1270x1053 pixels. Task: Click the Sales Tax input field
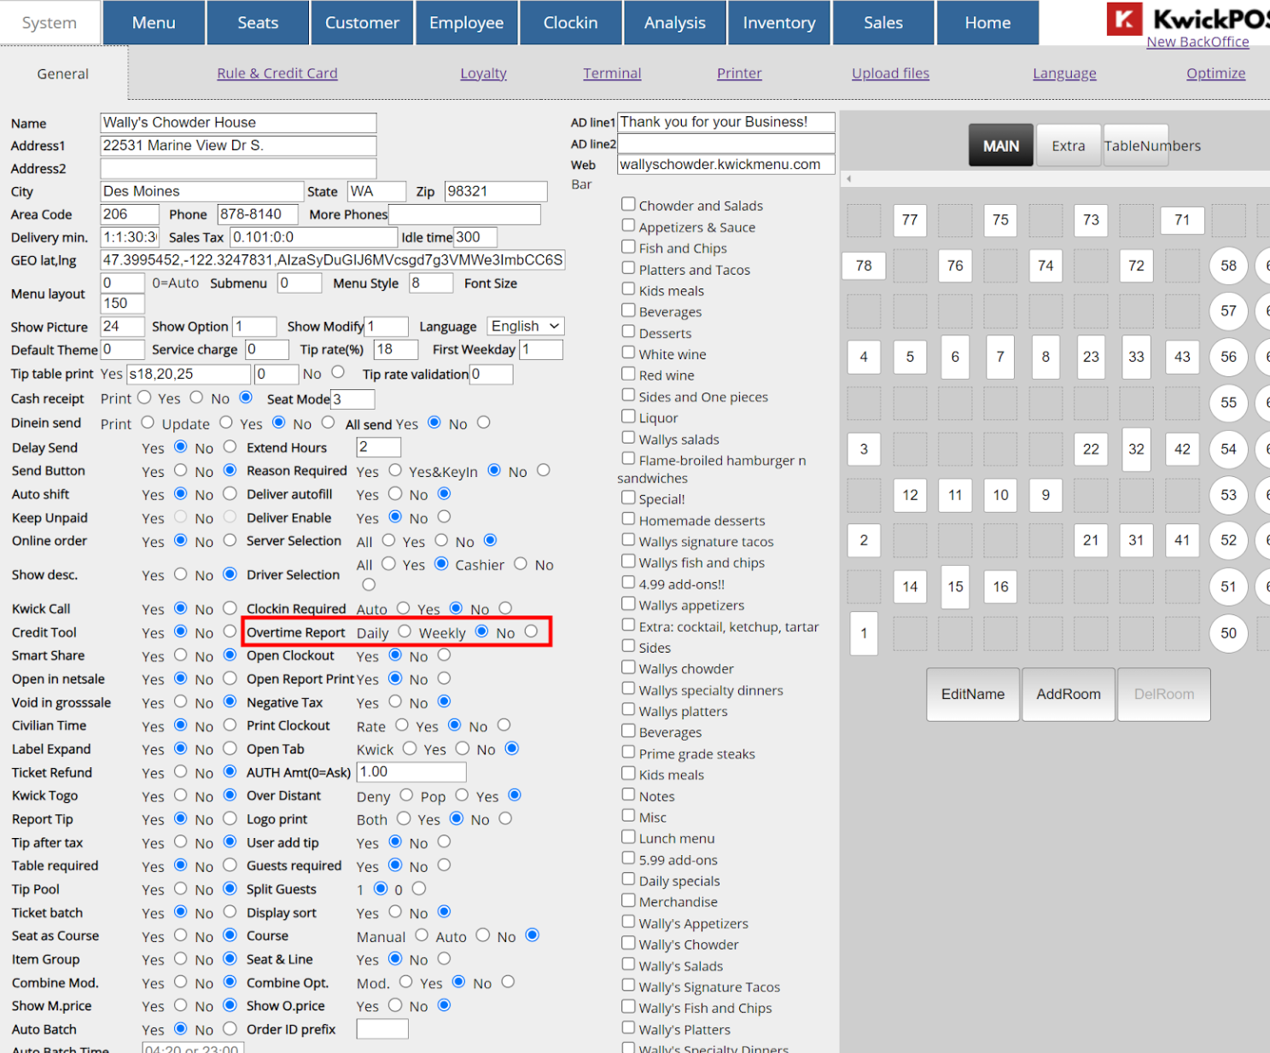click(x=314, y=237)
